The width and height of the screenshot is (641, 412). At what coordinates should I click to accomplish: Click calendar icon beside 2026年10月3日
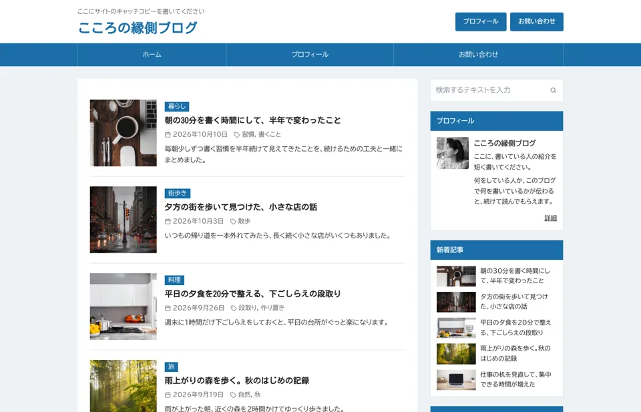(168, 221)
